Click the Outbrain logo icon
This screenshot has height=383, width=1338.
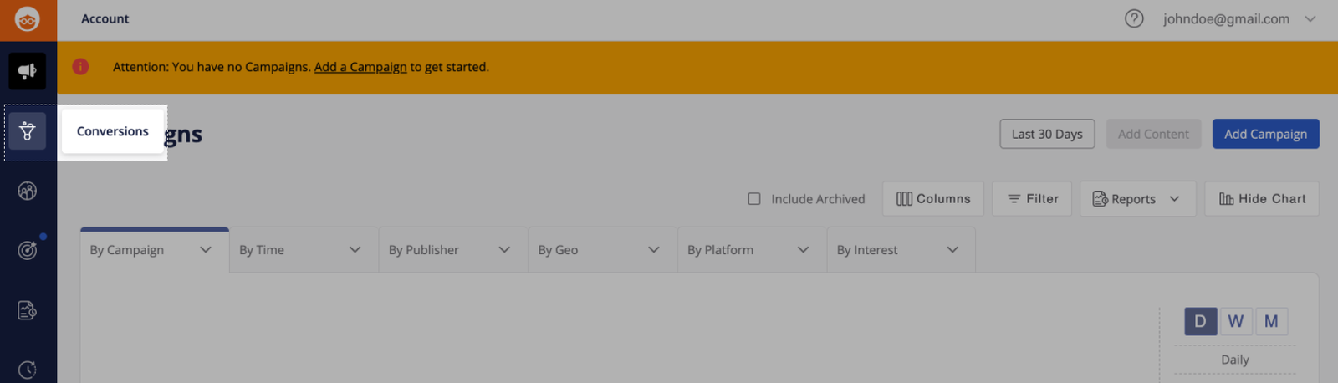tap(28, 19)
